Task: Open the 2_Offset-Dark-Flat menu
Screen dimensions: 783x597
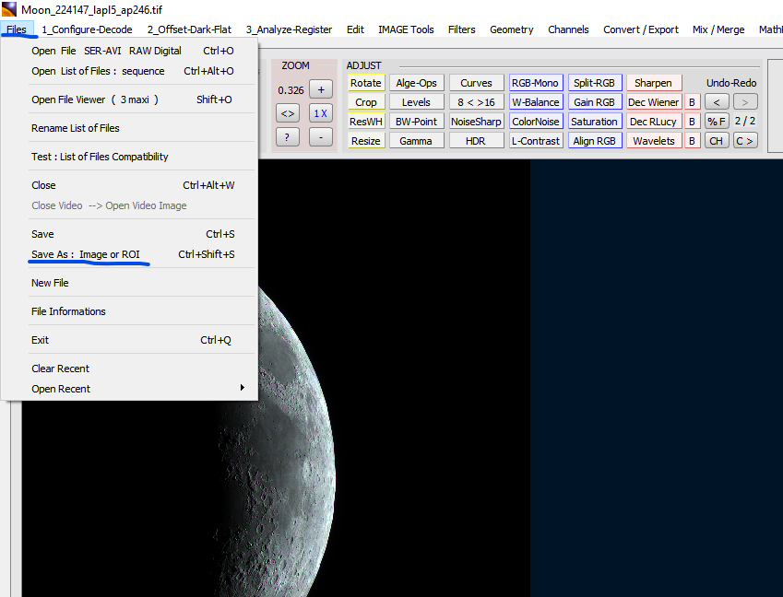Action: (x=189, y=29)
